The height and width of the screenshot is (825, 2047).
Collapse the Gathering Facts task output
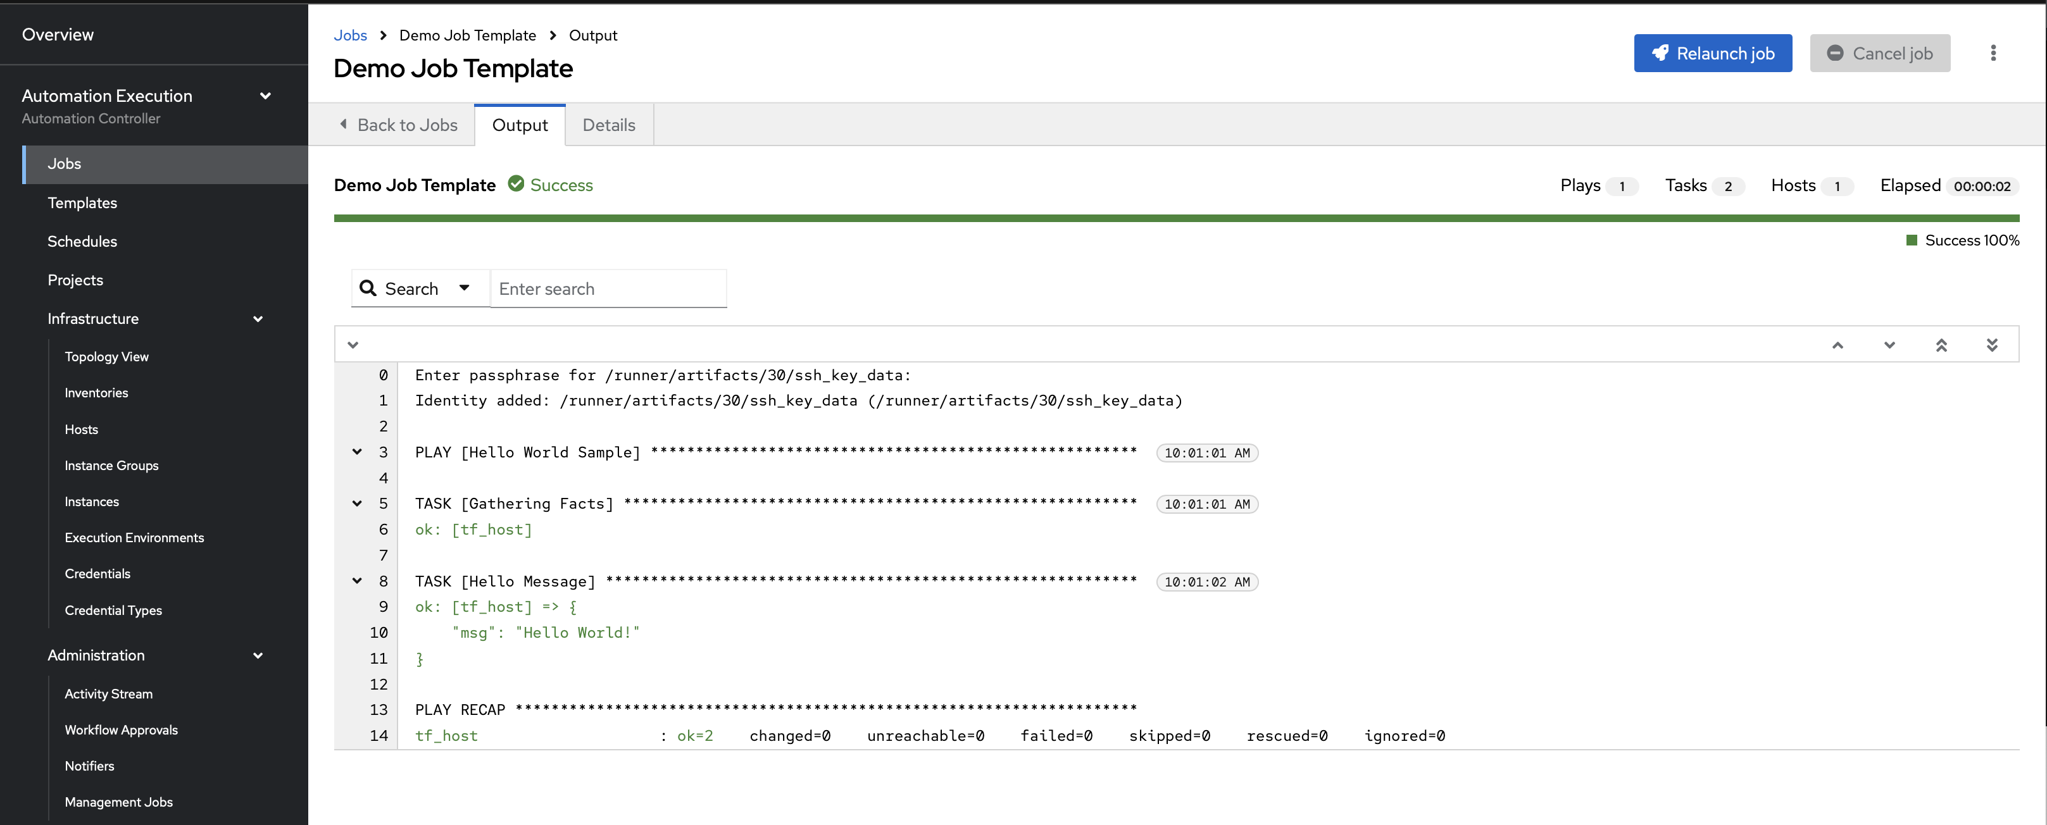tap(357, 504)
